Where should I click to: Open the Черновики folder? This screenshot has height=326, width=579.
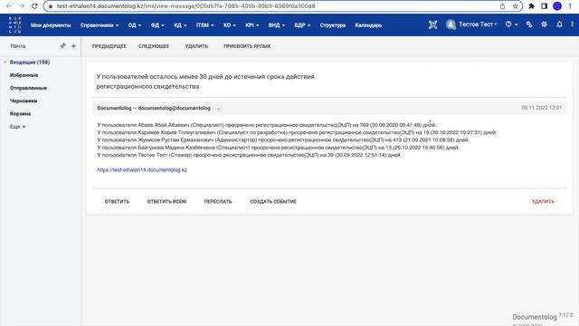click(x=24, y=101)
